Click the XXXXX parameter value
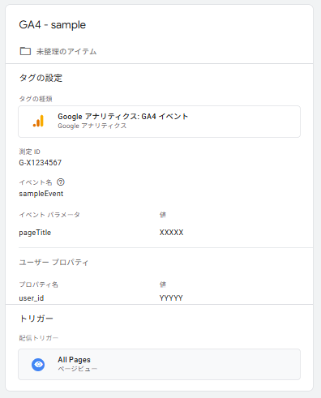 click(x=171, y=233)
